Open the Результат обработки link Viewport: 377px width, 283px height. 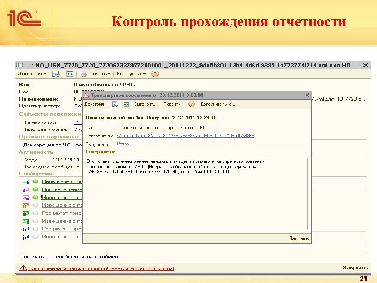(x=62, y=228)
